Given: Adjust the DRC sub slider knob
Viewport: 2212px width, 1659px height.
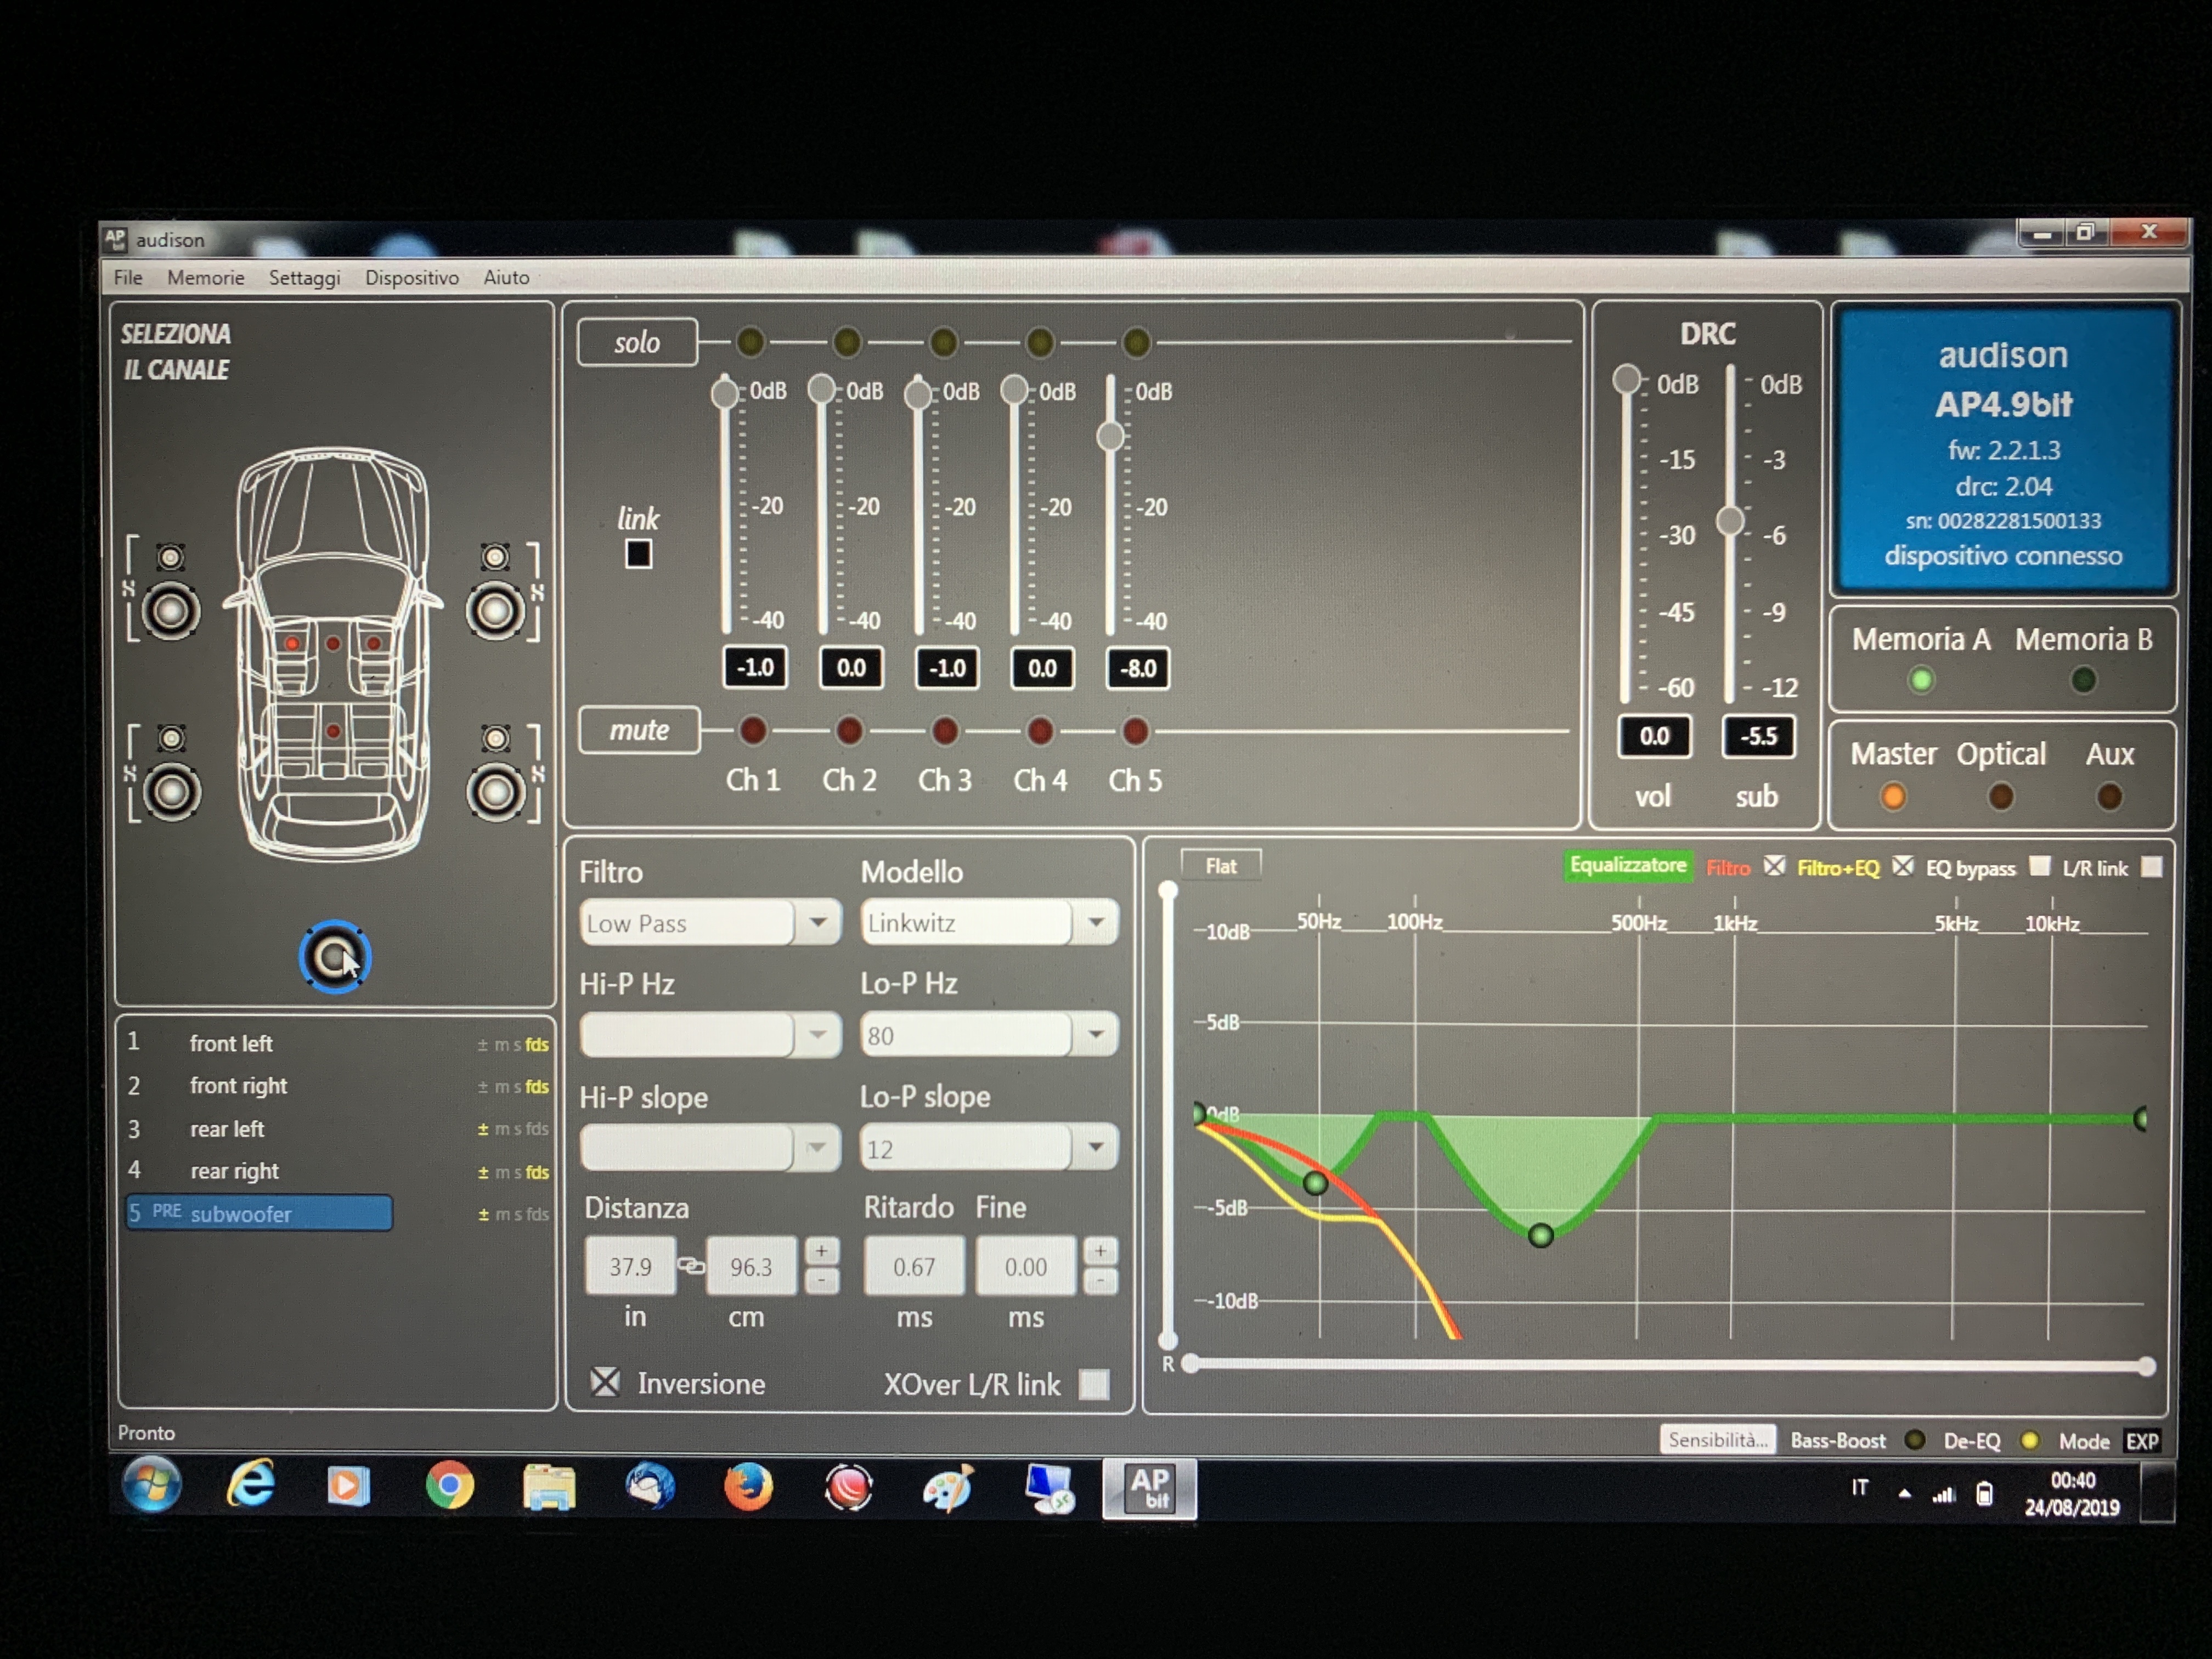Looking at the screenshot, I should [1730, 520].
